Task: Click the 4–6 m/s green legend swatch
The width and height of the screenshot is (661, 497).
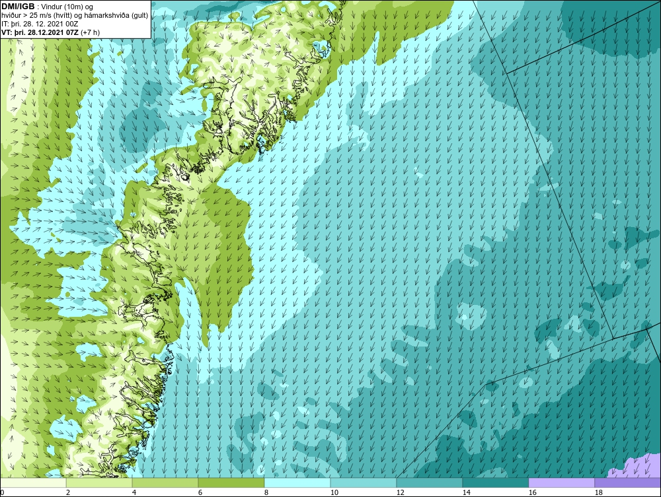Action: point(165,482)
